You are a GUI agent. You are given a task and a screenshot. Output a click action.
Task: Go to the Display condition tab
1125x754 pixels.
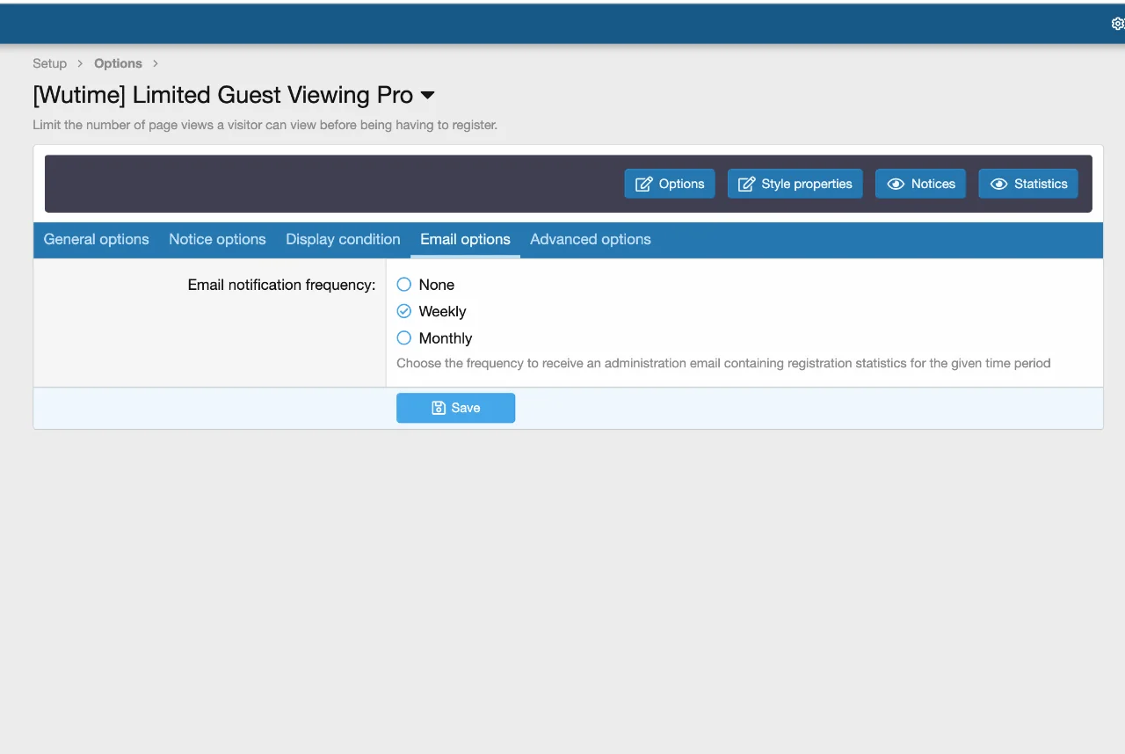click(x=343, y=239)
